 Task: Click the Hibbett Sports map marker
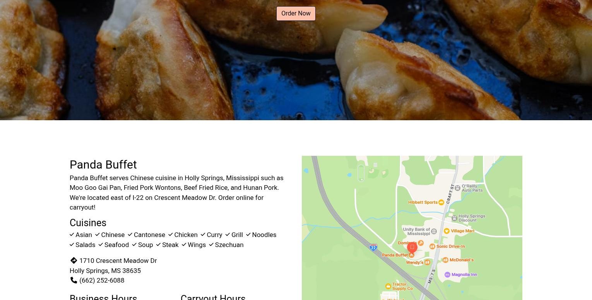coord(441,202)
